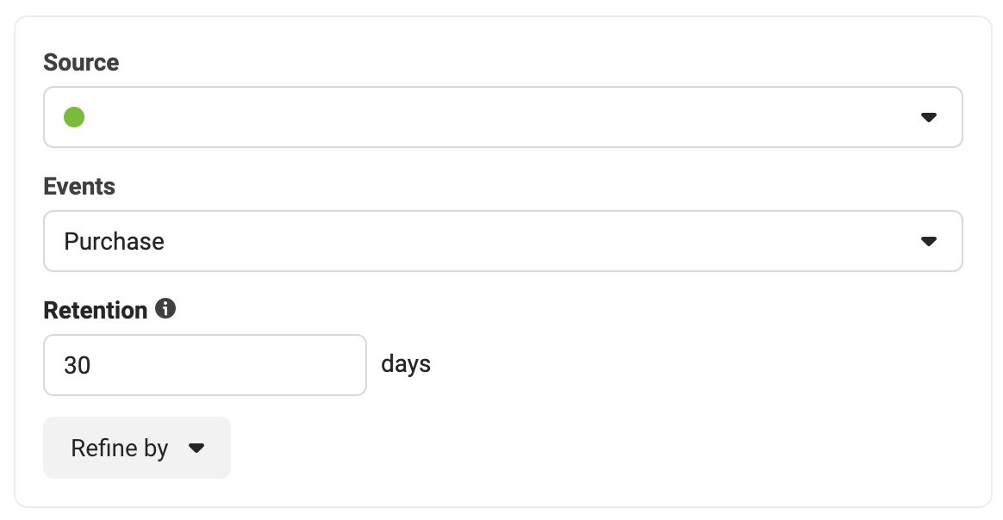Click the days unit text
Screen dimensions: 1003x520
tap(406, 364)
